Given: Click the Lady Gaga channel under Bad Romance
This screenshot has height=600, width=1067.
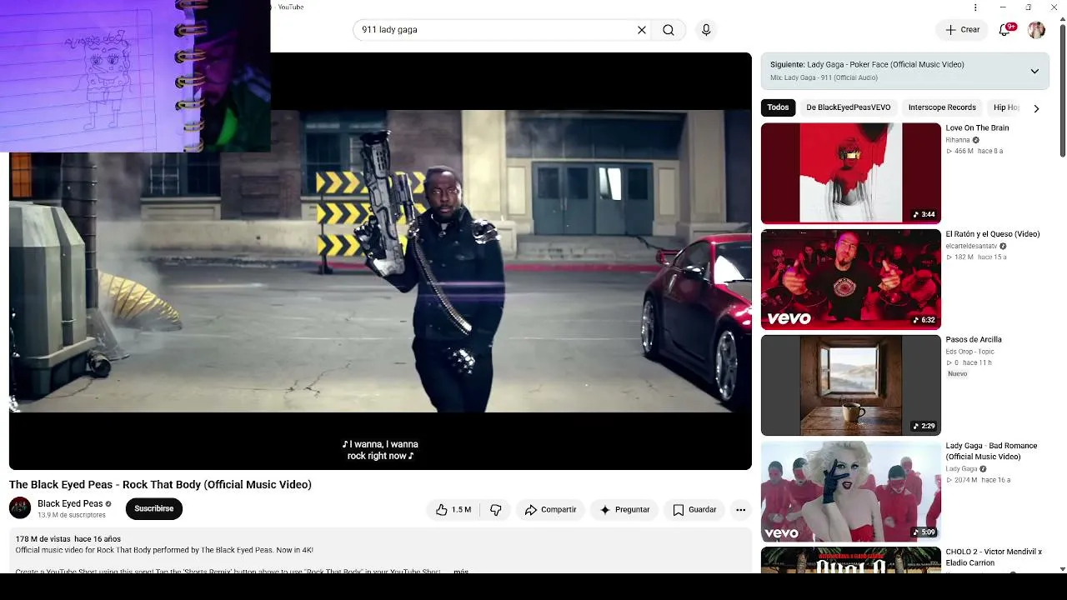Looking at the screenshot, I should (x=961, y=469).
